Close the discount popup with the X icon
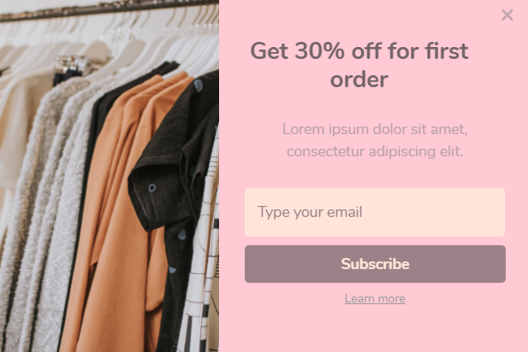Image resolution: width=528 pixels, height=352 pixels. tap(507, 15)
